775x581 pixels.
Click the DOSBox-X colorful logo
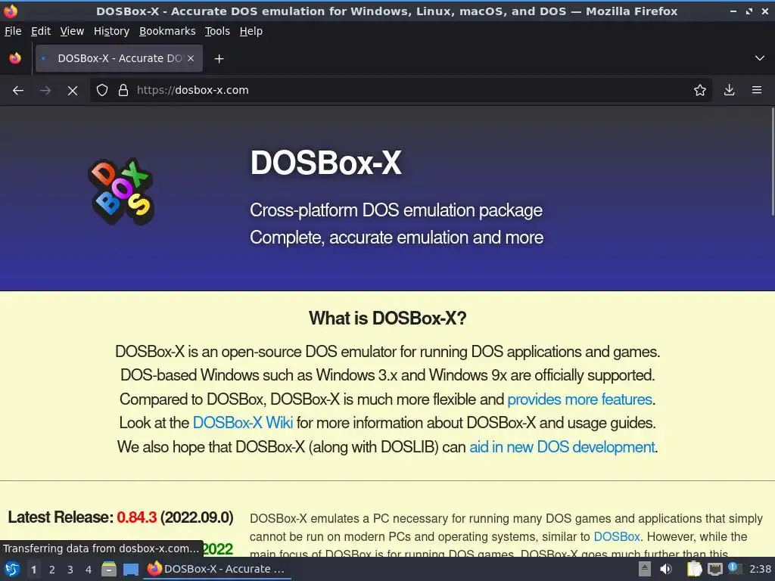tap(122, 191)
